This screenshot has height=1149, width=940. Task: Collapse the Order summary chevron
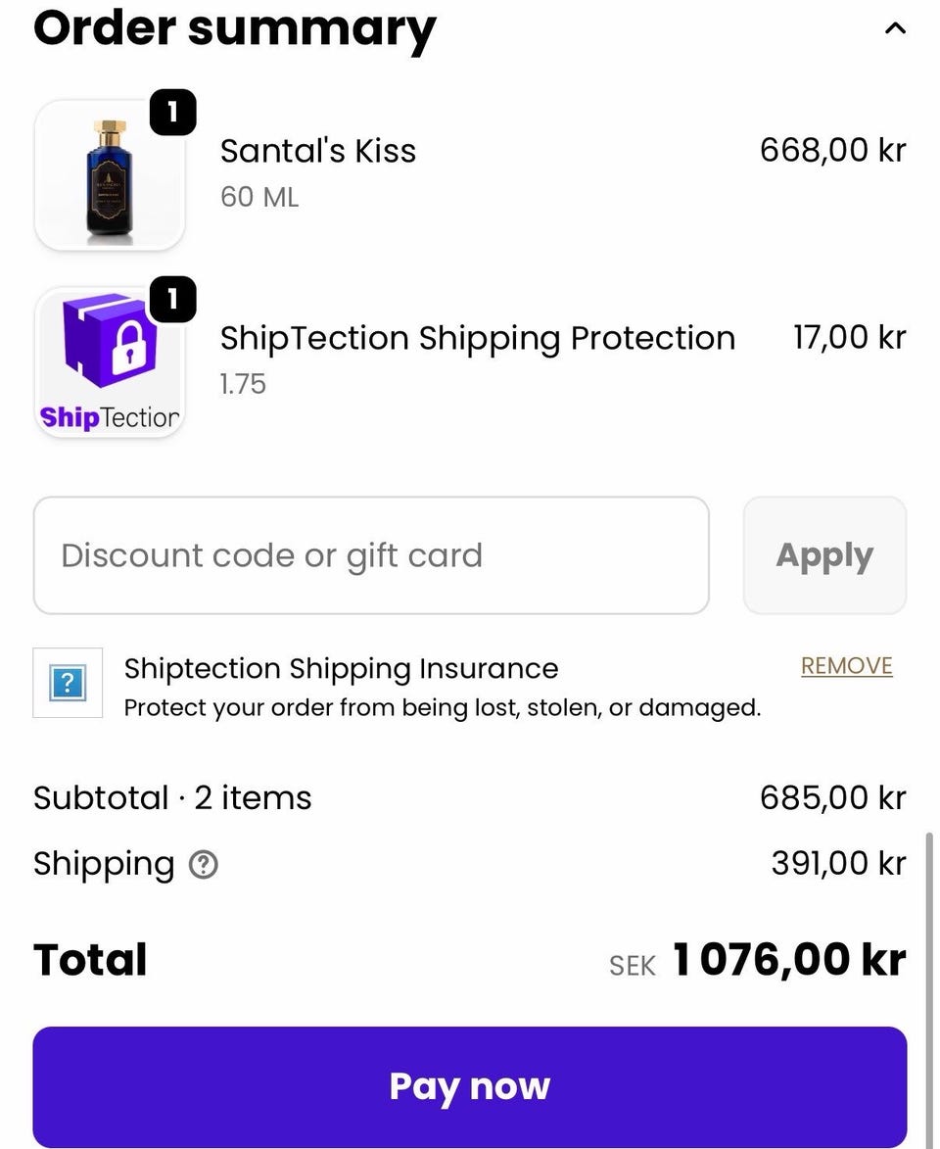tap(894, 28)
